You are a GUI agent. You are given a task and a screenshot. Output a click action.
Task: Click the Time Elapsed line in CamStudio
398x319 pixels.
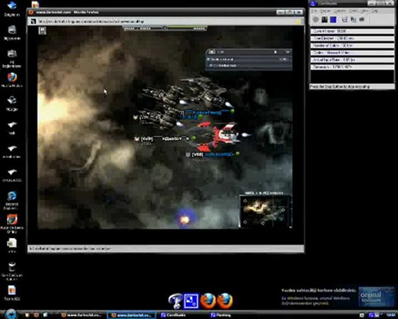352,38
